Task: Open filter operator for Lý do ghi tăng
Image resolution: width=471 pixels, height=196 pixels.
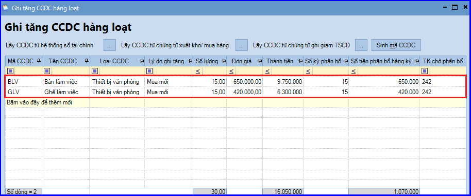Action: [x=149, y=71]
